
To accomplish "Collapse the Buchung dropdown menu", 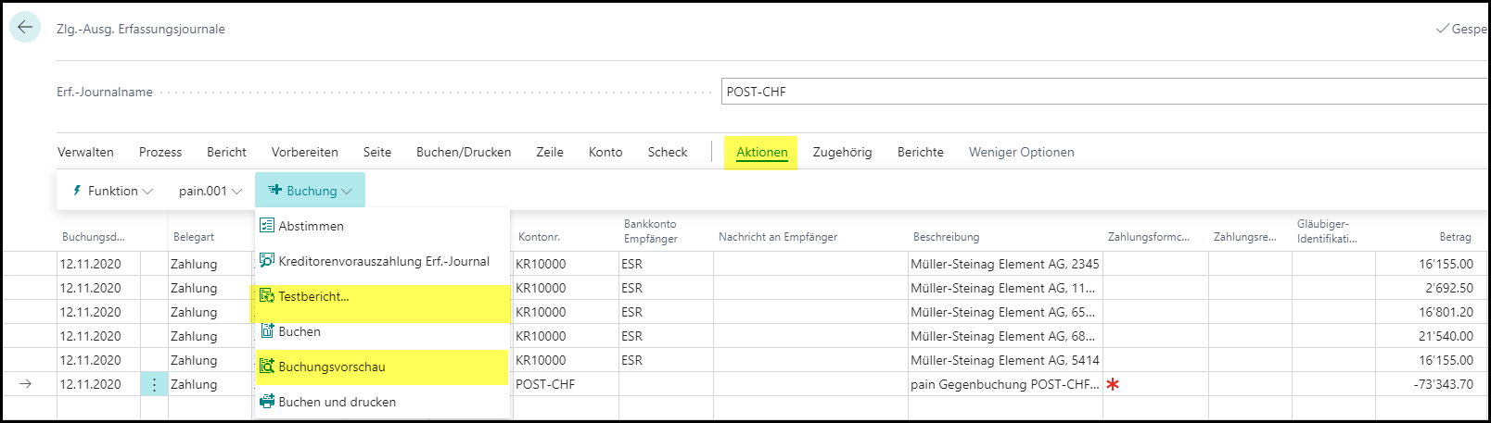I will point(311,191).
